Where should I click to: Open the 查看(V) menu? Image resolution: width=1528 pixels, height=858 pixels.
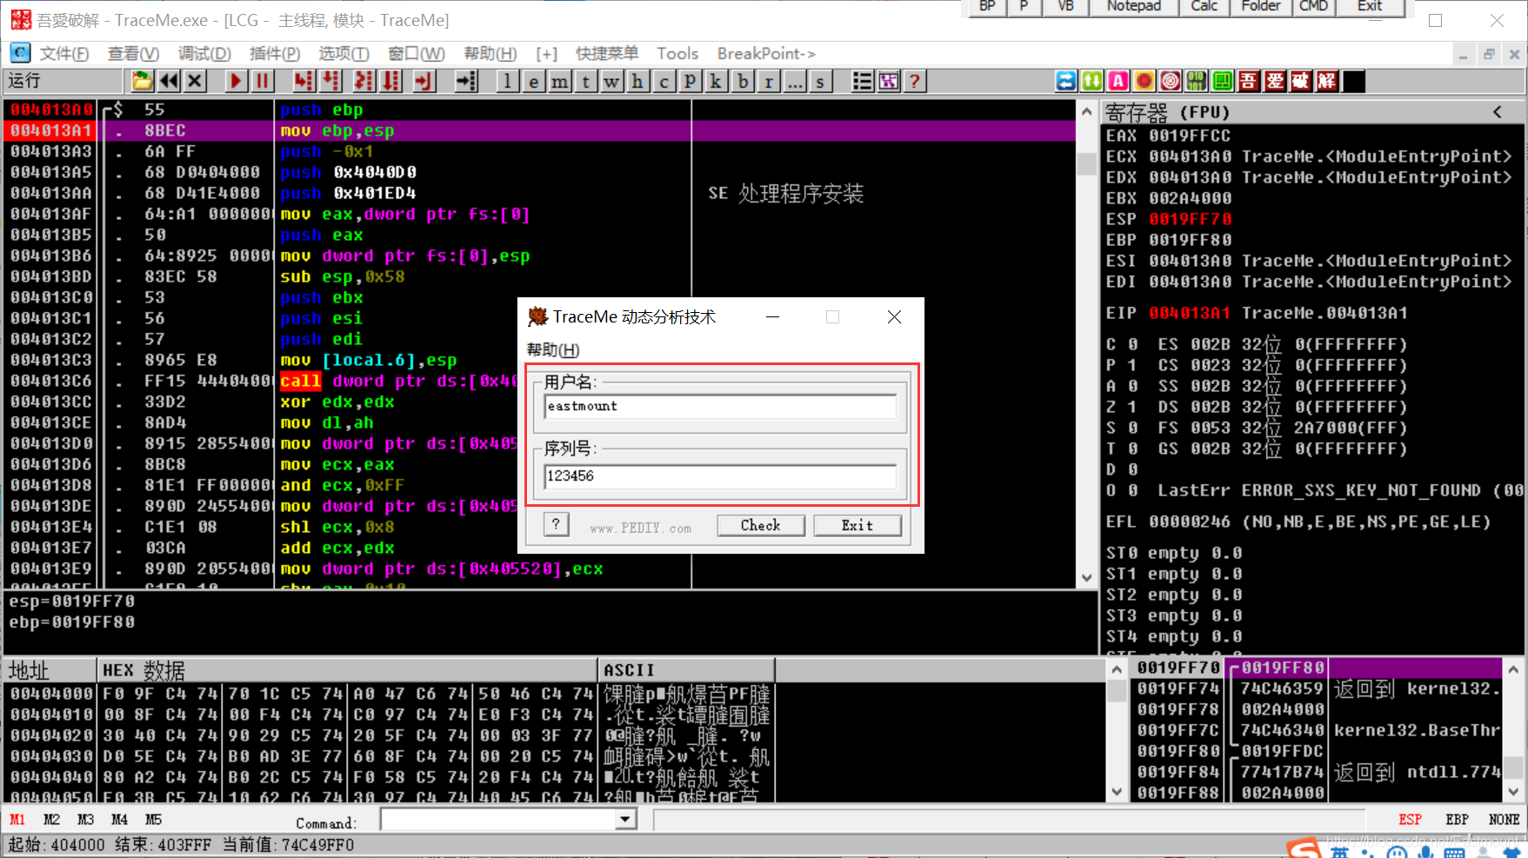(x=133, y=54)
